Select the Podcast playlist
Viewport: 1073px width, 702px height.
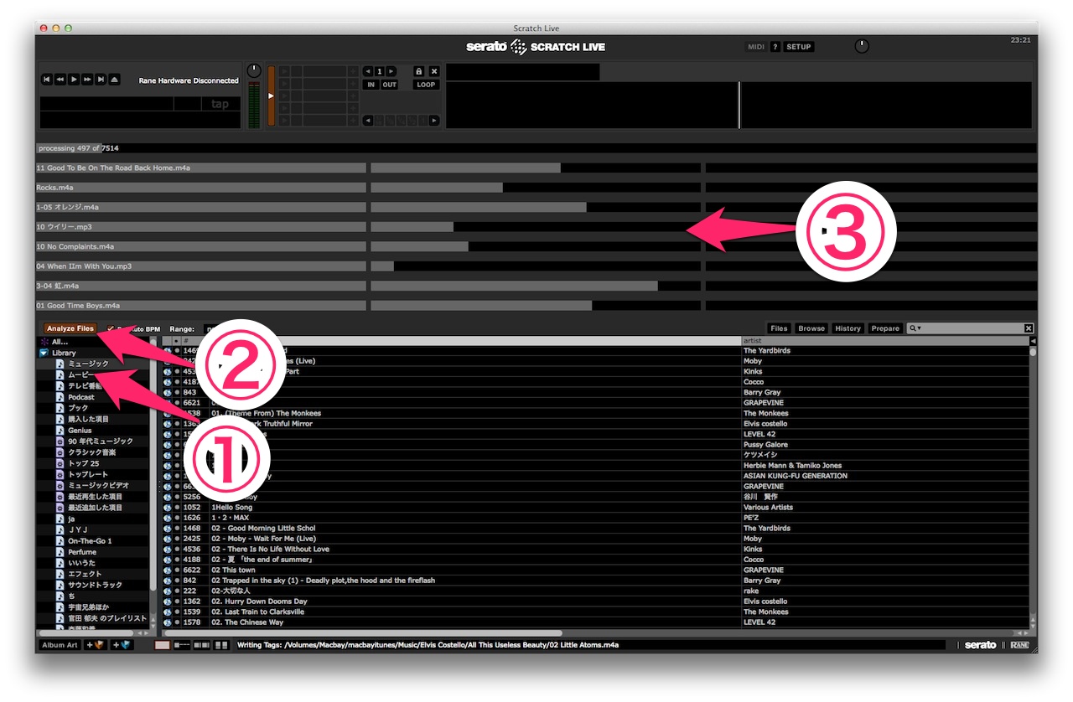[81, 397]
